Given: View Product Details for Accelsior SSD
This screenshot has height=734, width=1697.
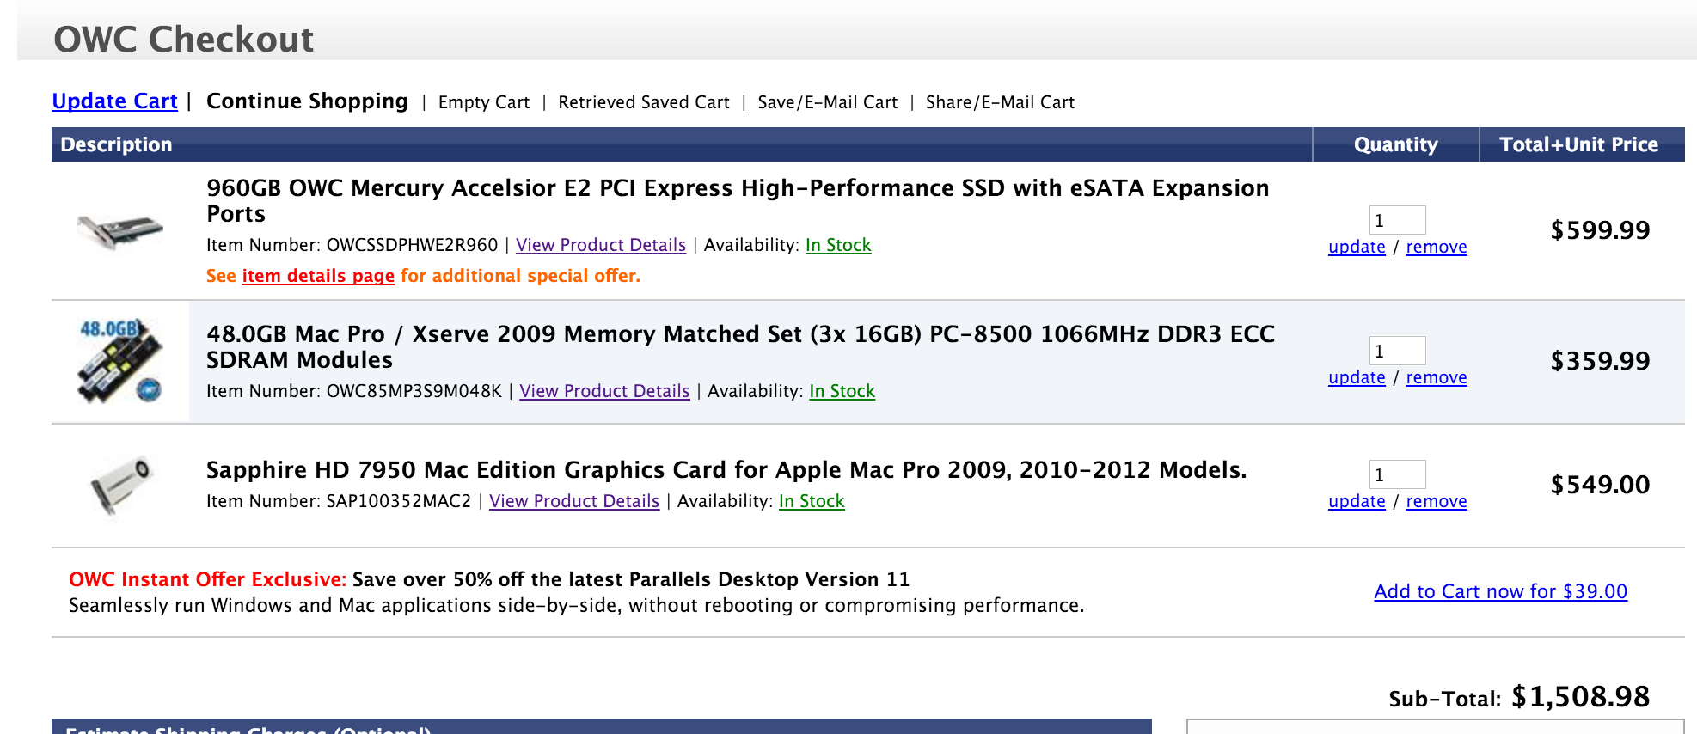Looking at the screenshot, I should coord(600,246).
